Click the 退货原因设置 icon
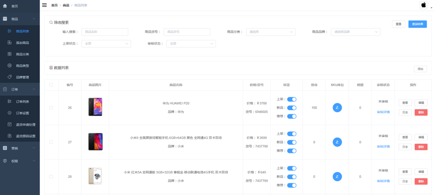Image resolution: width=434 pixels, height=195 pixels. pos(9,136)
